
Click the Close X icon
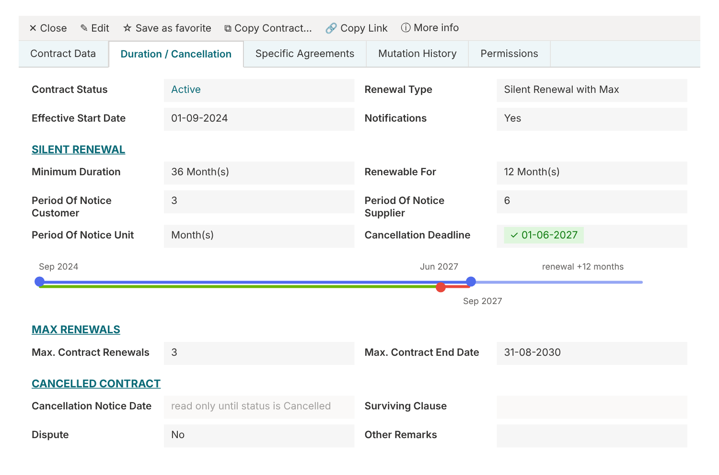pyautogui.click(x=33, y=28)
